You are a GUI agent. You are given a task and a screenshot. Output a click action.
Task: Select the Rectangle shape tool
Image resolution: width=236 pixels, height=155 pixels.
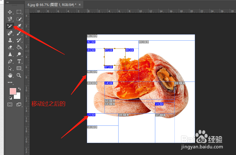click(x=19, y=69)
